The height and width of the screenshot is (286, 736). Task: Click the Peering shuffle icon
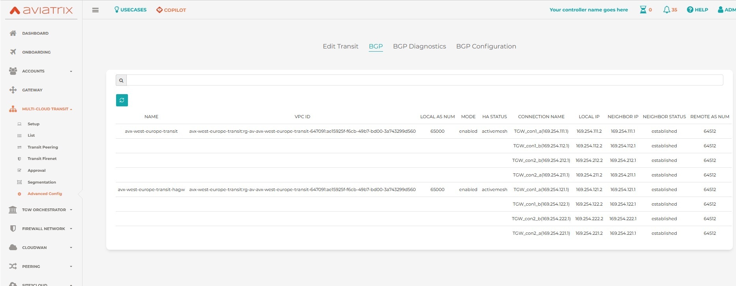click(13, 266)
